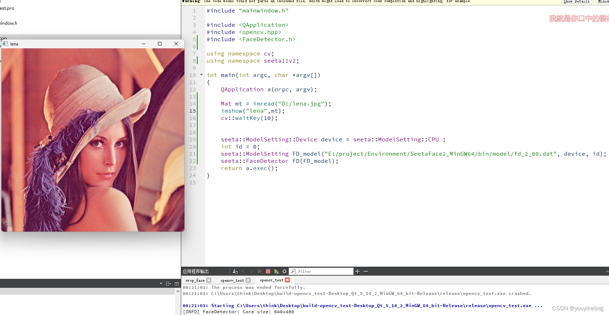Click line number 15 in the gutter

pos(193,111)
